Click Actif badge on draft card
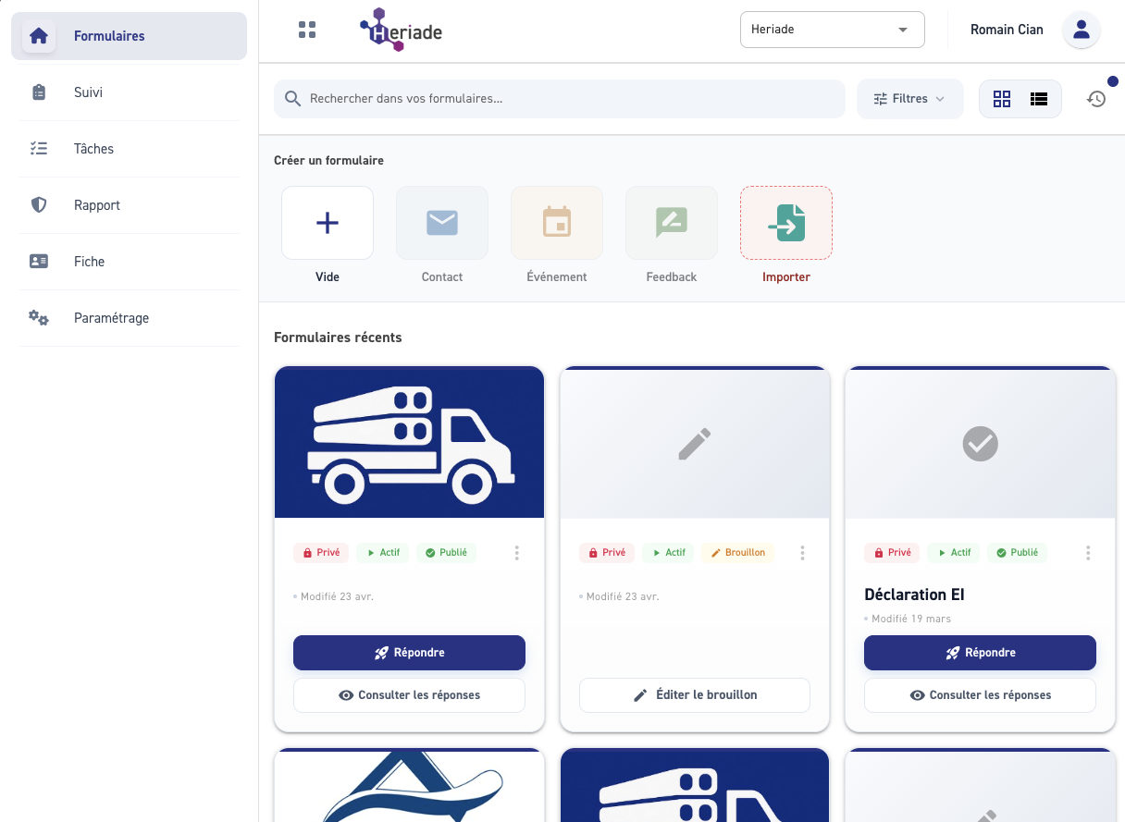The image size is (1125, 822). 668,553
